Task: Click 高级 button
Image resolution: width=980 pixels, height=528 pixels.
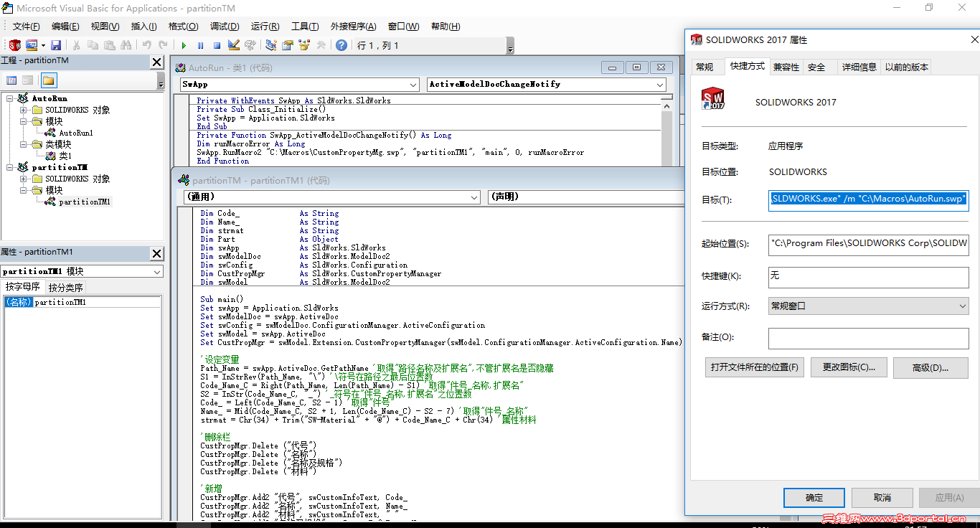Action: pos(930,367)
